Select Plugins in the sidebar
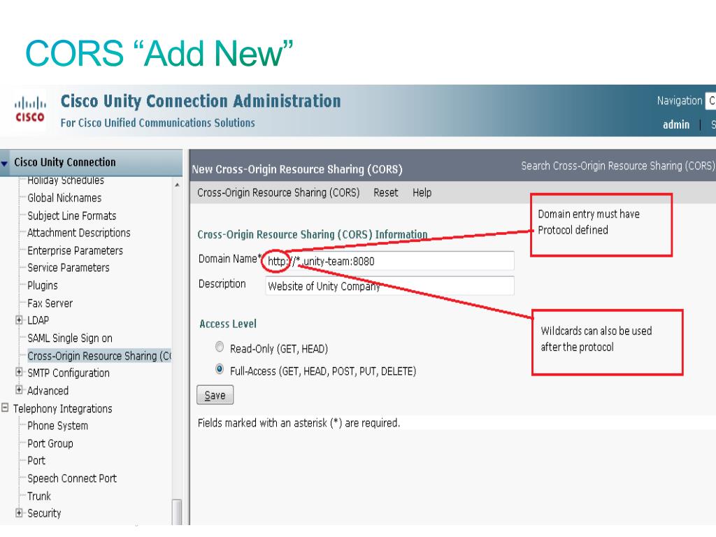The height and width of the screenshot is (537, 716). [43, 285]
